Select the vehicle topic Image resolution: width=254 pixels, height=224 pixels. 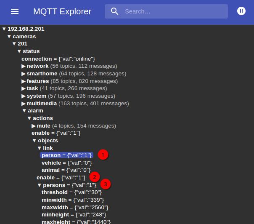[x=67, y=163]
